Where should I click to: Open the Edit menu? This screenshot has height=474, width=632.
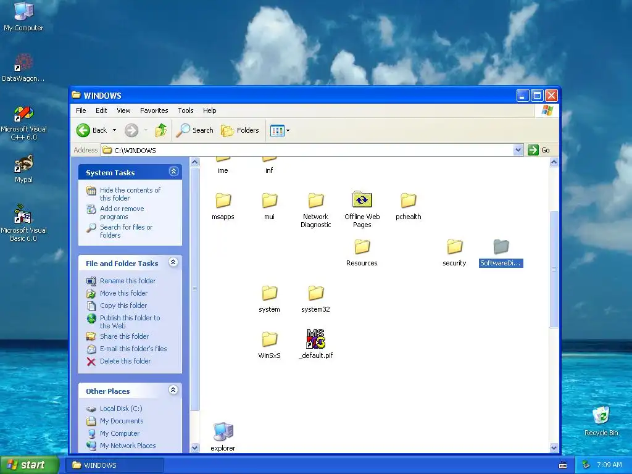(x=101, y=110)
